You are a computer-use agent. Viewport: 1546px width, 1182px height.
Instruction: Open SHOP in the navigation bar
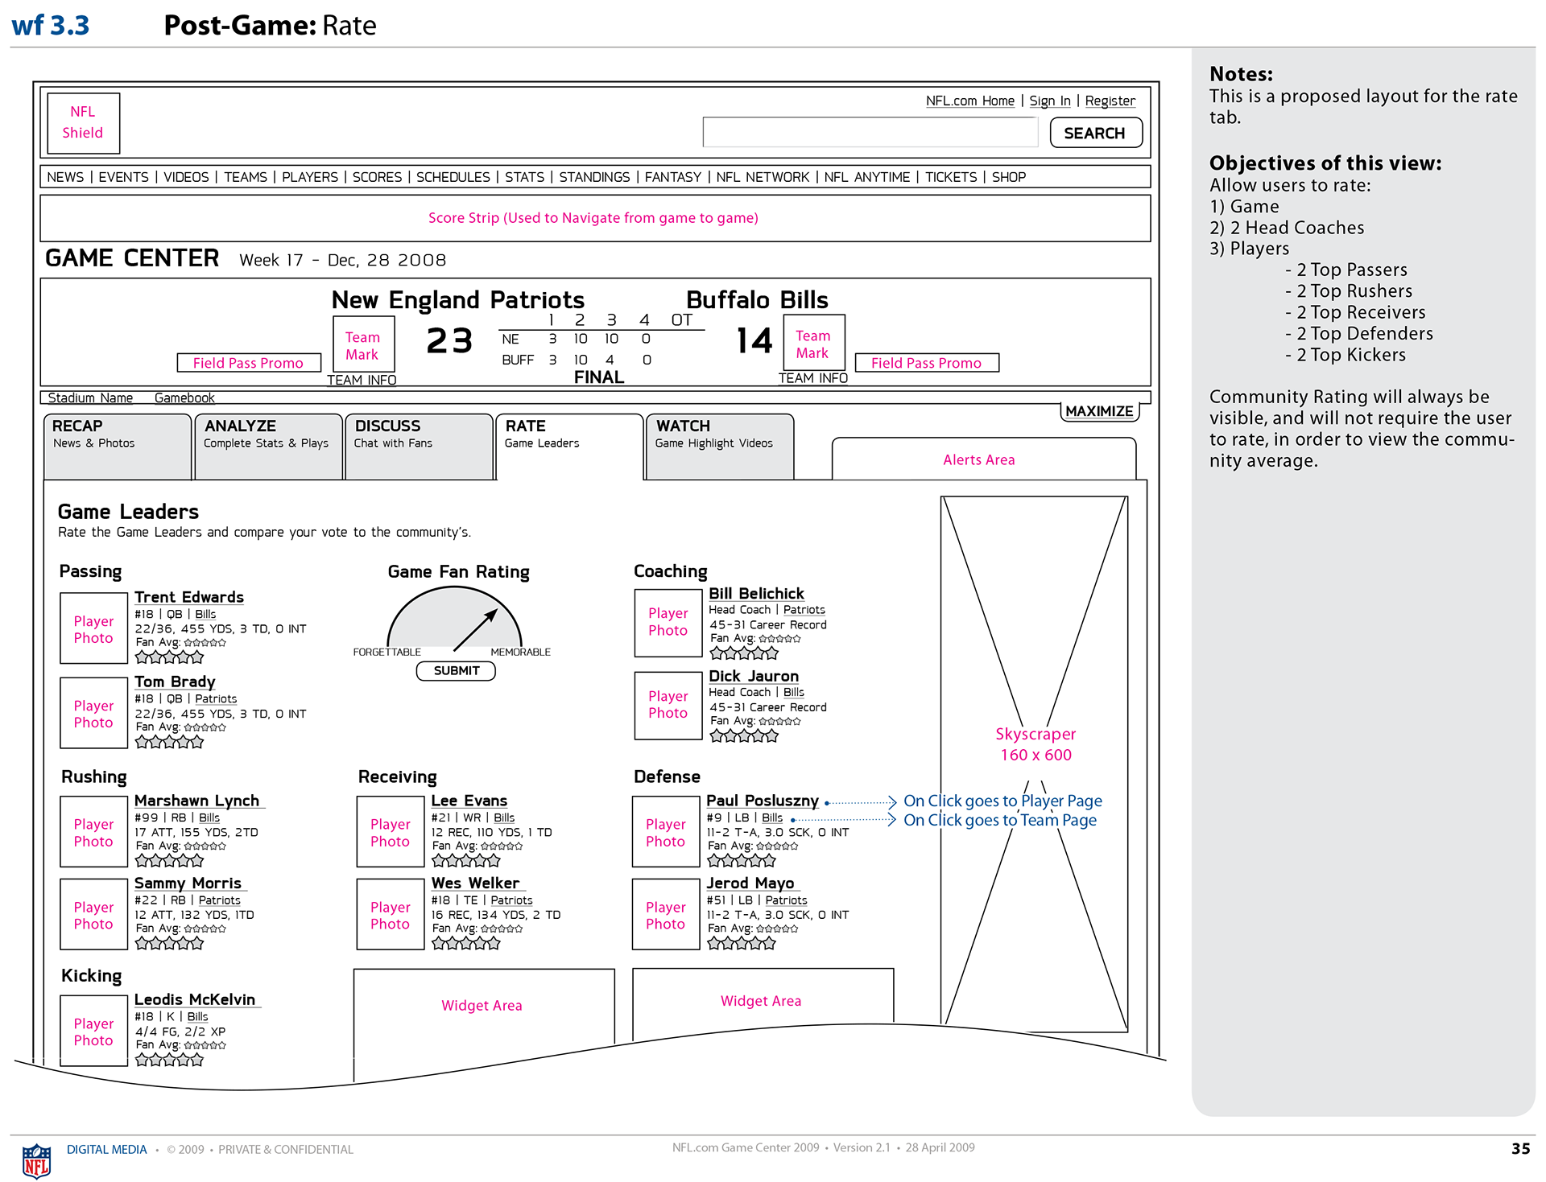(x=1009, y=177)
